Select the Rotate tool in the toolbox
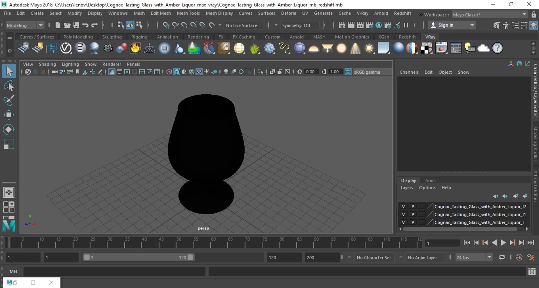The height and width of the screenshot is (288, 539). pos(9,129)
